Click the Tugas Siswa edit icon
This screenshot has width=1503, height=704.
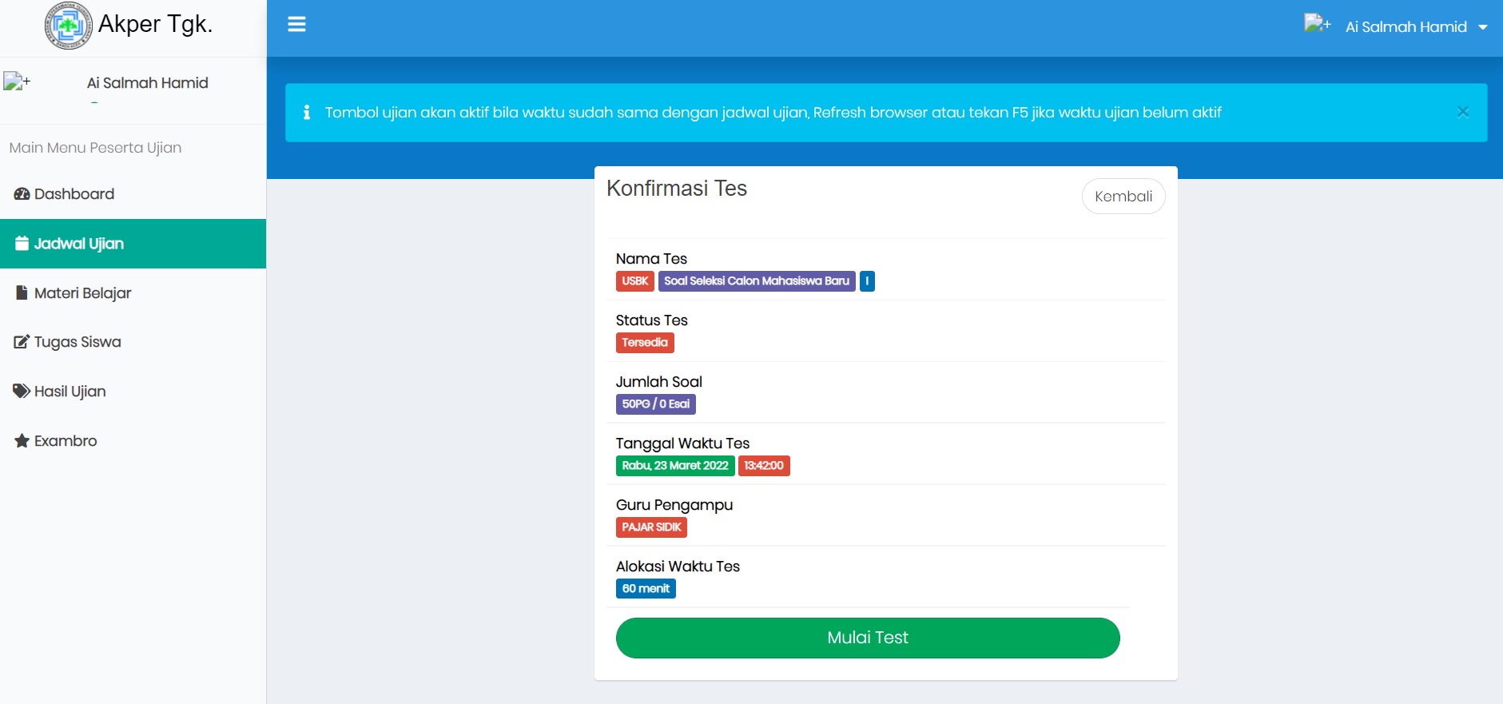(x=22, y=342)
